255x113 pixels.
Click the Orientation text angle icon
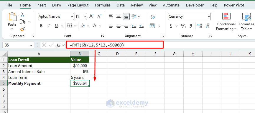pos(134,16)
